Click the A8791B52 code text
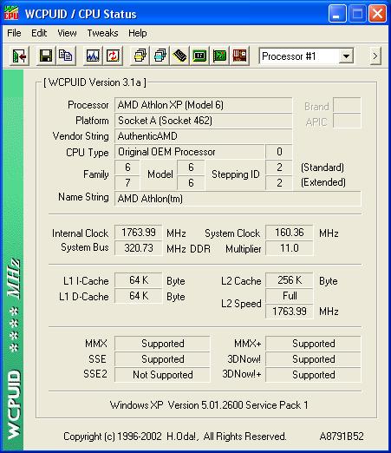The width and height of the screenshot is (391, 453). [342, 437]
